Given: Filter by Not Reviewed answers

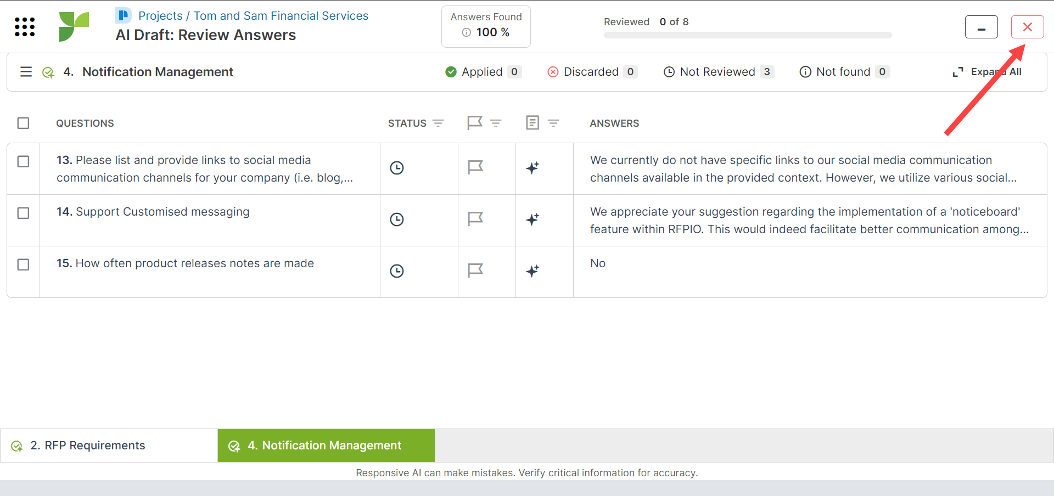Looking at the screenshot, I should pyautogui.click(x=718, y=72).
